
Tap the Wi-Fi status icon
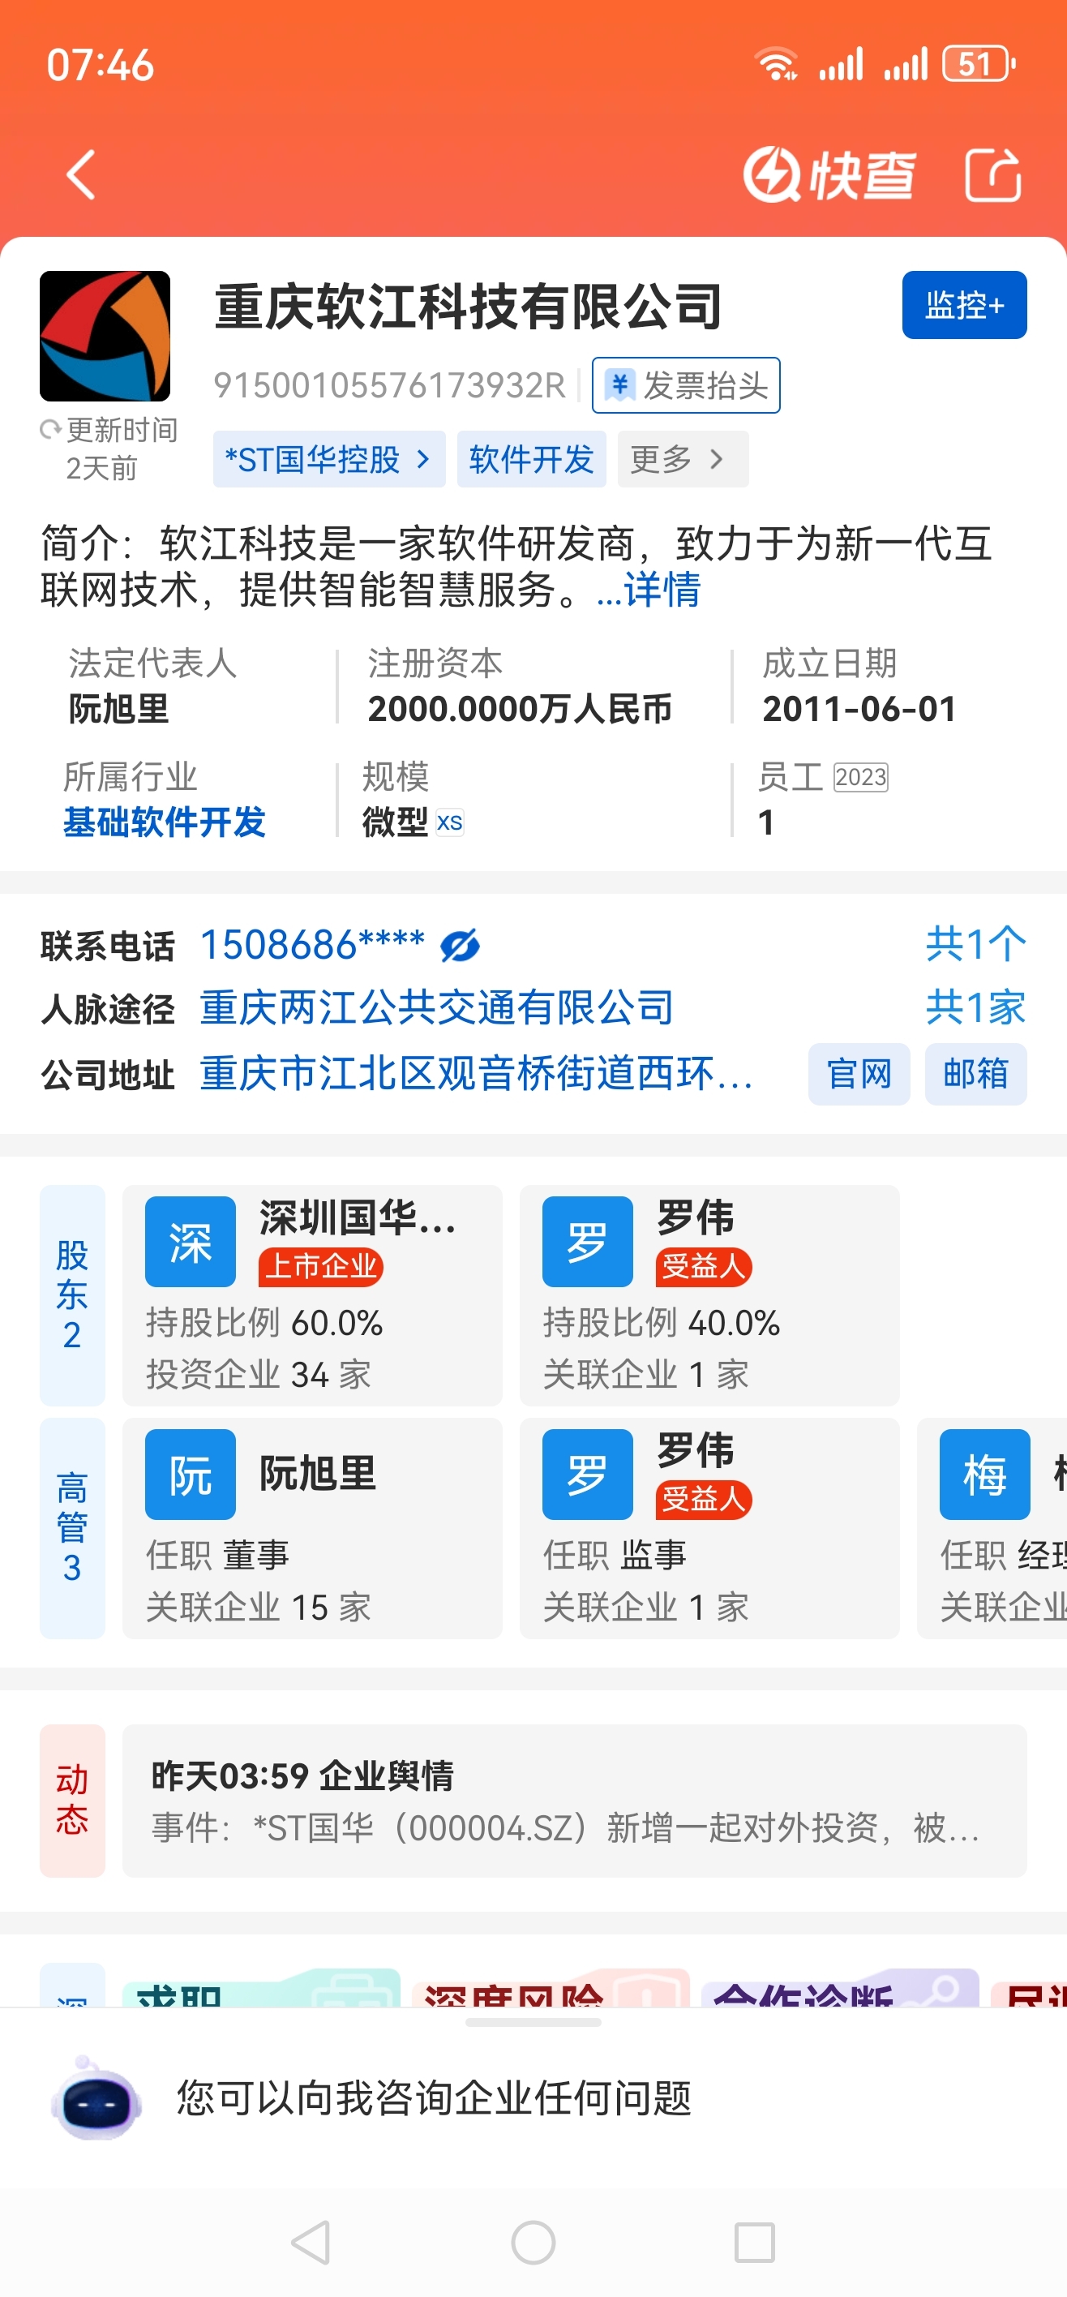pos(775,63)
